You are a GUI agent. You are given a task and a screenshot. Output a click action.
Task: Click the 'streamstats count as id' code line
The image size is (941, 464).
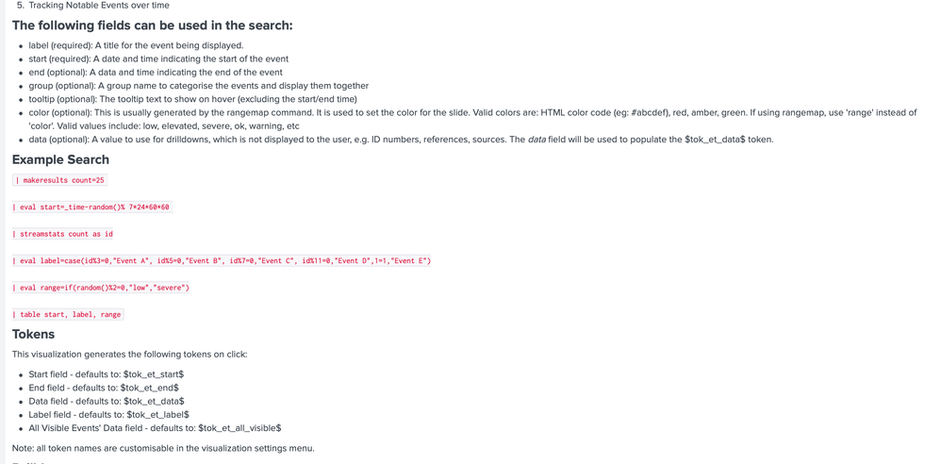pos(64,234)
